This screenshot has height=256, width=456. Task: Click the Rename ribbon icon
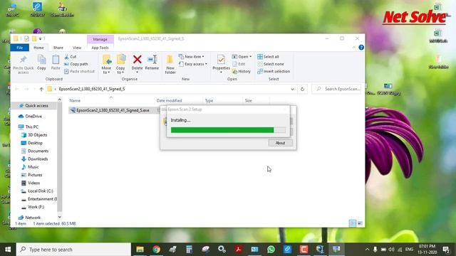pyautogui.click(x=152, y=63)
